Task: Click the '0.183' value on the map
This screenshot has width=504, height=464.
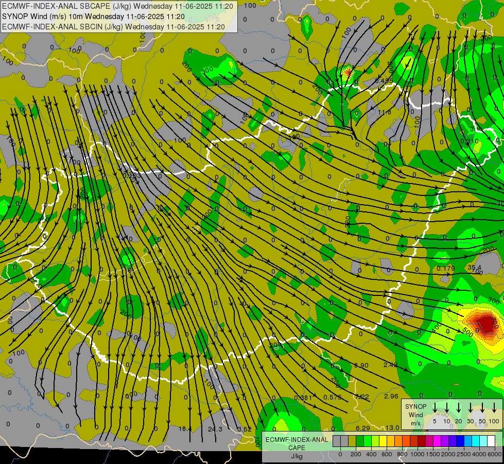Action: coord(132,175)
